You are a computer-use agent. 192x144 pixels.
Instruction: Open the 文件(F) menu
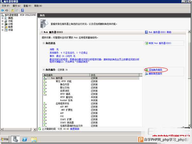click(x=6, y=6)
